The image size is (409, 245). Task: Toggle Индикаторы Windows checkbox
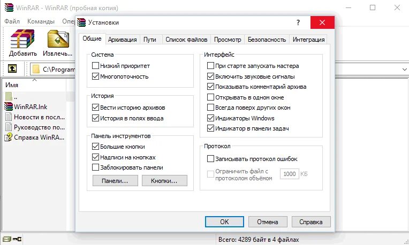[x=210, y=118]
